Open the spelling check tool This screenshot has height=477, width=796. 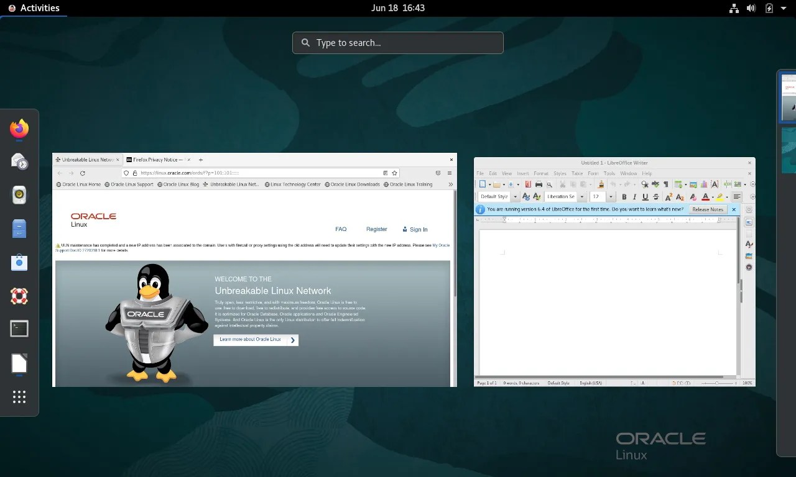655,184
